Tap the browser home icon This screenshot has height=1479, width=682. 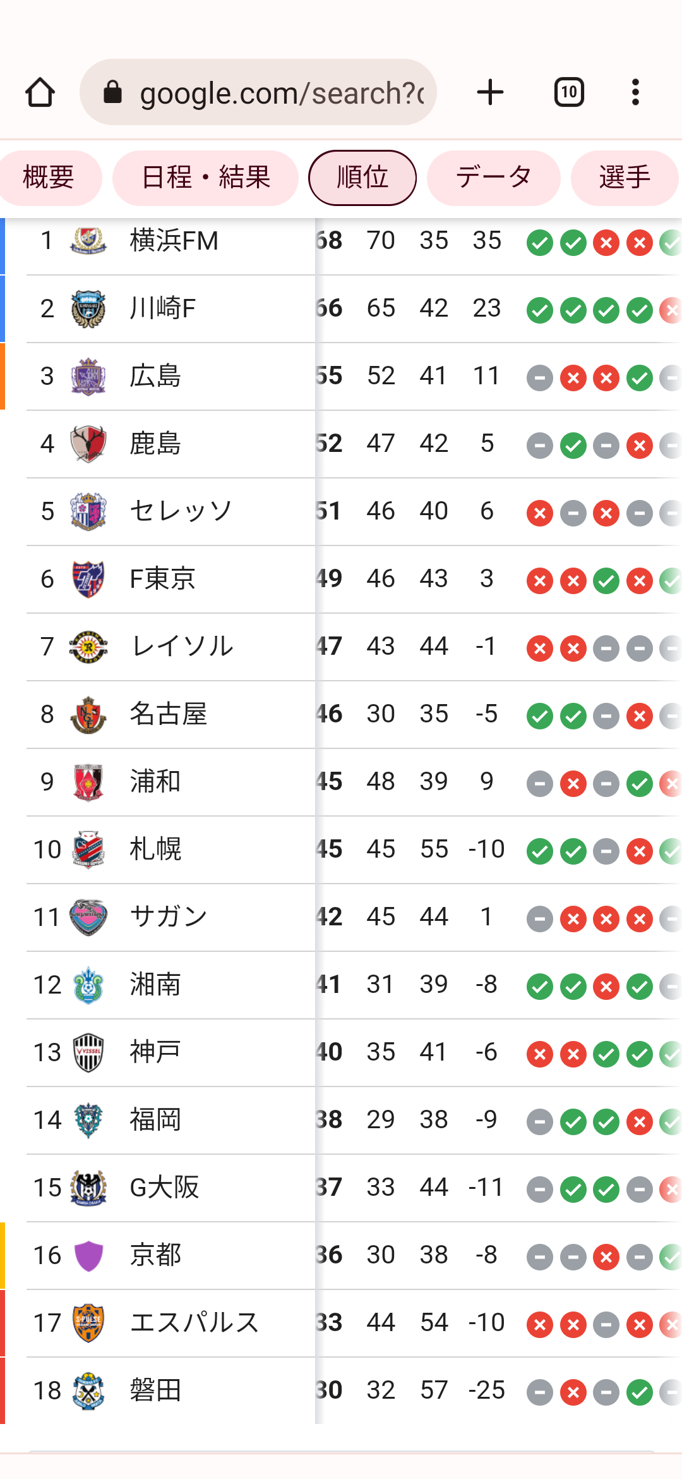(40, 92)
